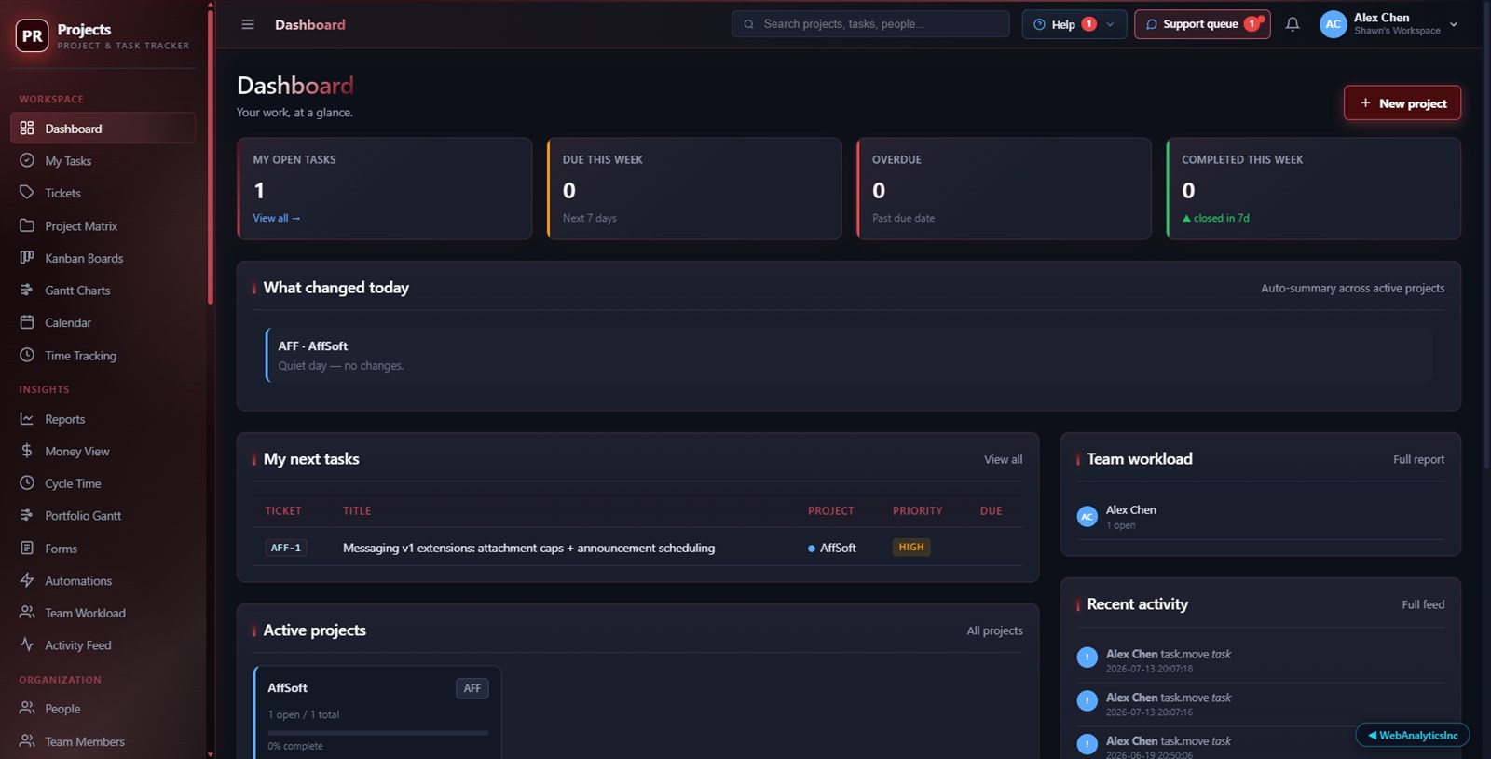Viewport: 1491px width, 759px height.
Task: Go to Tickets in the sidebar
Action: (103, 193)
